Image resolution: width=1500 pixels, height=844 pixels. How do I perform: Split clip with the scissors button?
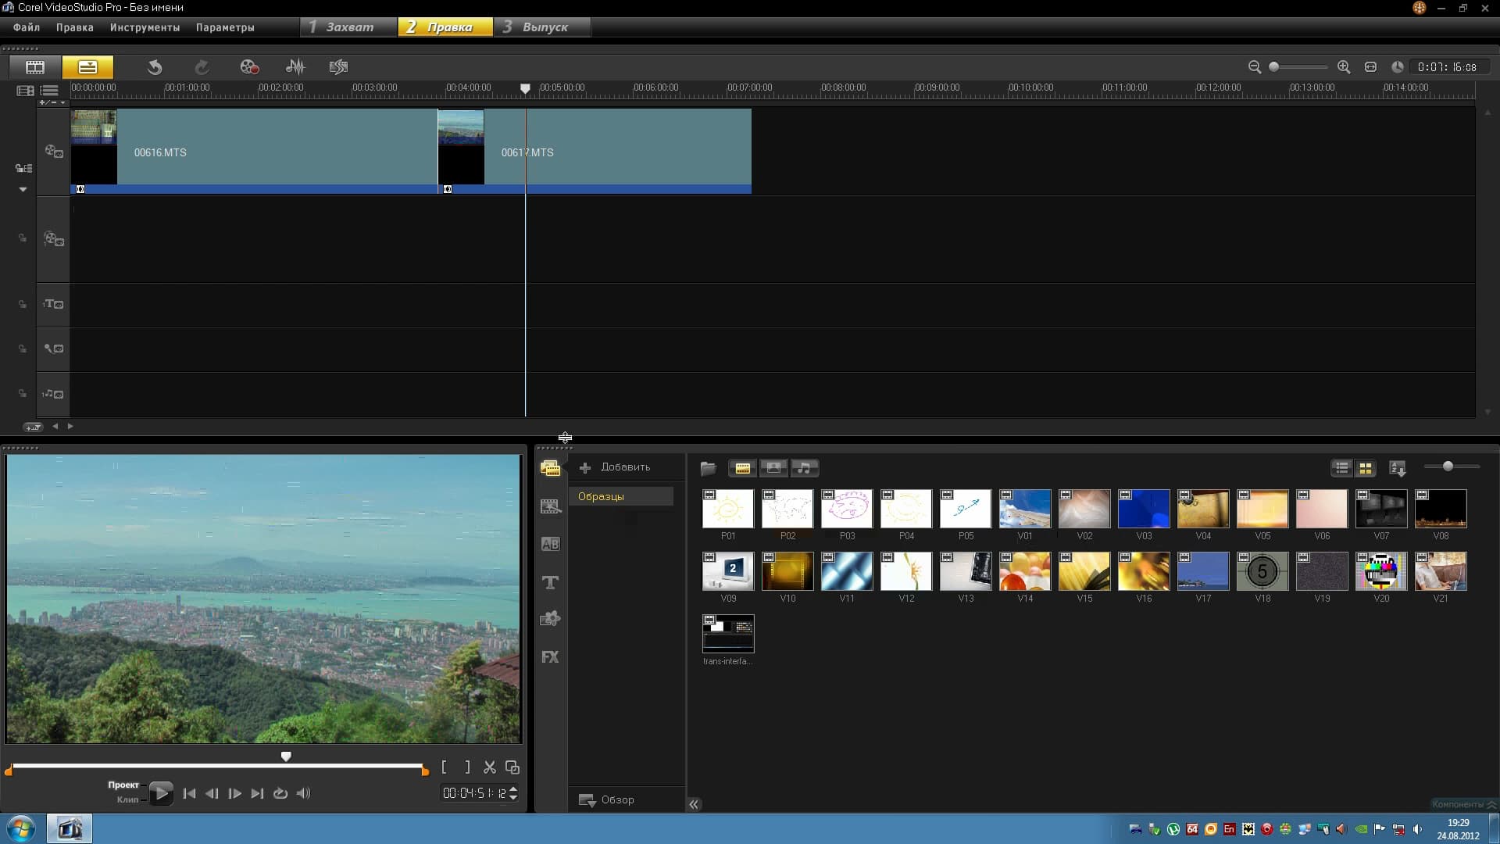pos(490,767)
